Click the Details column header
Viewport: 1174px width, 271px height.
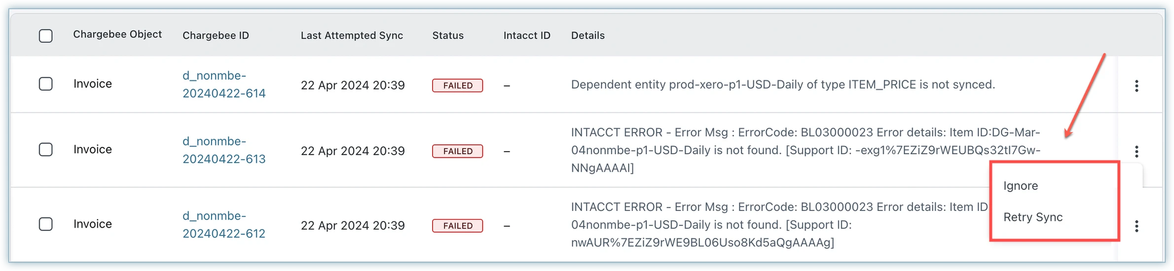587,35
